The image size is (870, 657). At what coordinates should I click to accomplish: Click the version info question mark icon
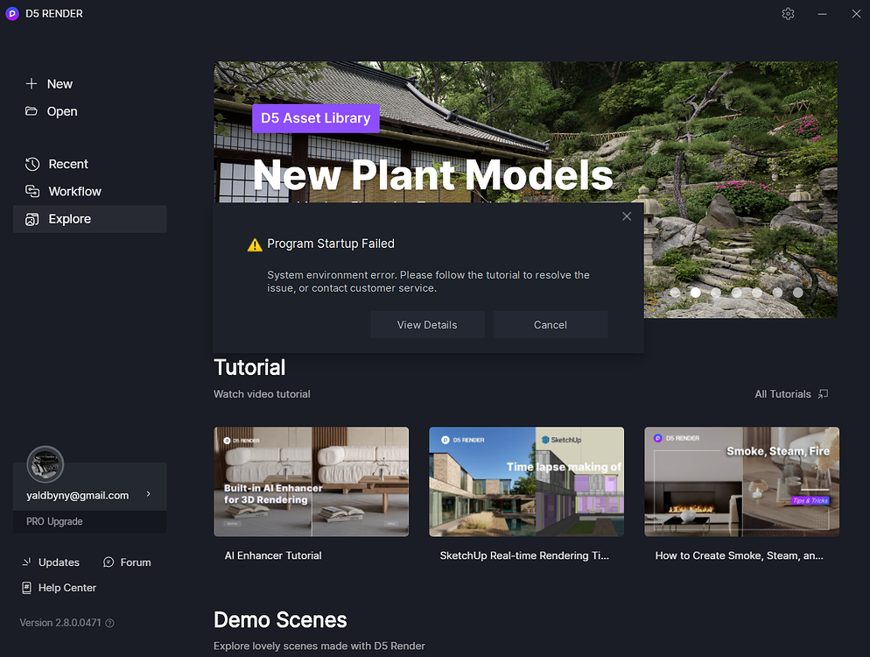(110, 623)
